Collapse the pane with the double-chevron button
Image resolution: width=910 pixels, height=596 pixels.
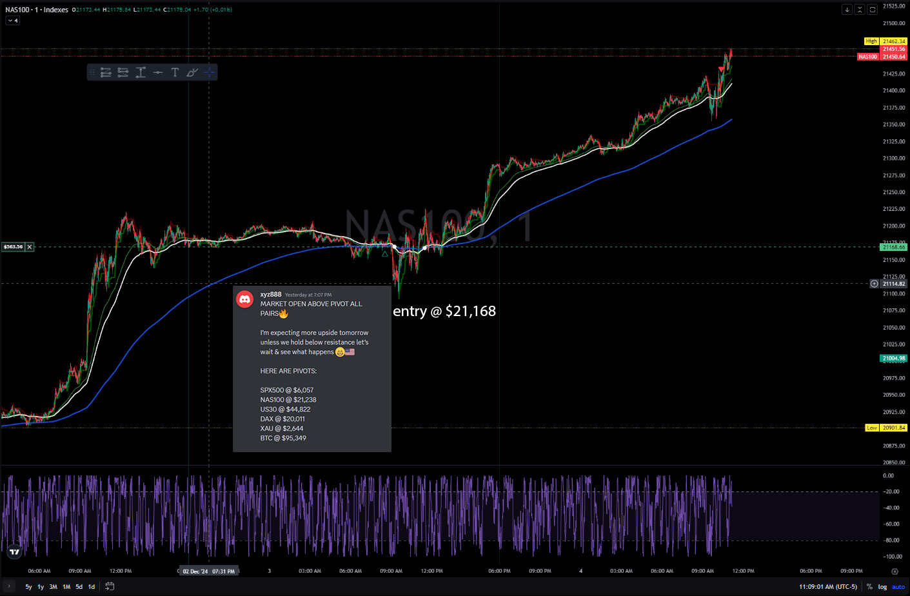click(860, 9)
